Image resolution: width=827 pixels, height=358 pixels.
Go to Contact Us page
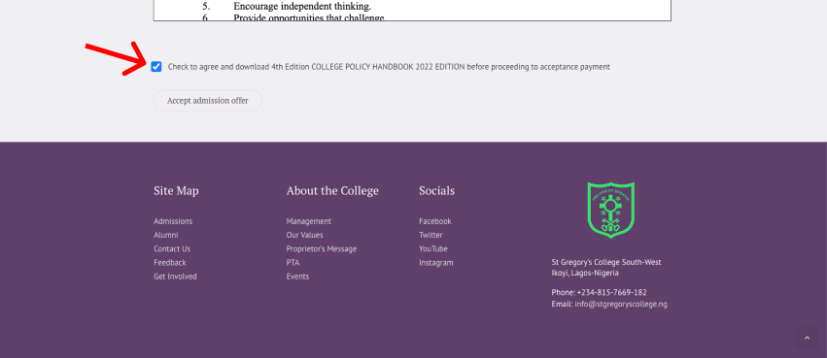(172, 248)
